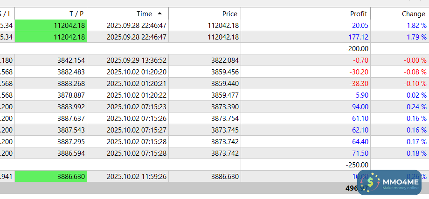Select the 2025.09.29 13:36:52 time cell
This screenshot has width=429, height=199.
point(137,60)
